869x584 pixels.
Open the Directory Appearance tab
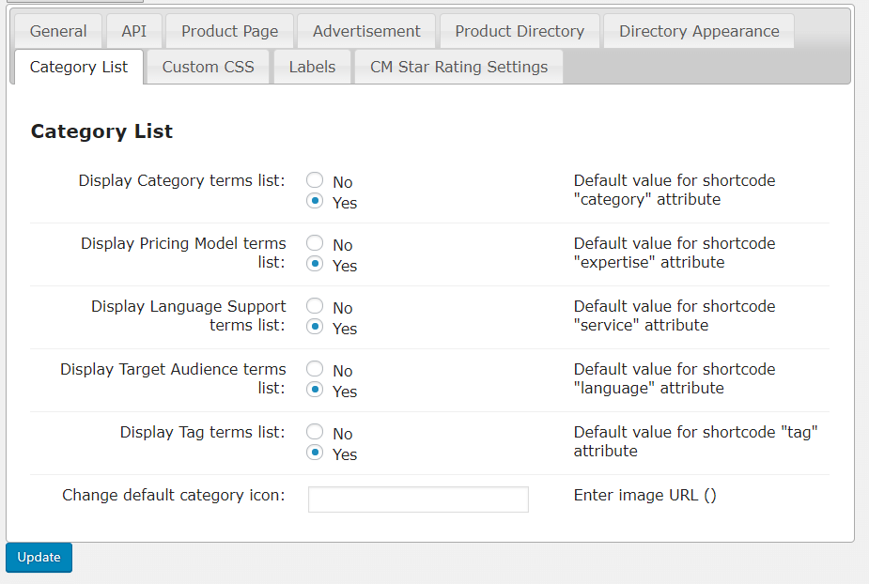coord(699,31)
